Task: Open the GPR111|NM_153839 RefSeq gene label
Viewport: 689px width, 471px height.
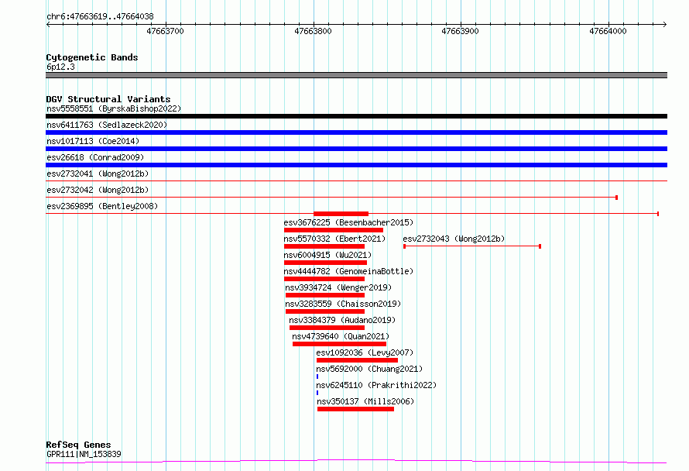Action: click(84, 454)
